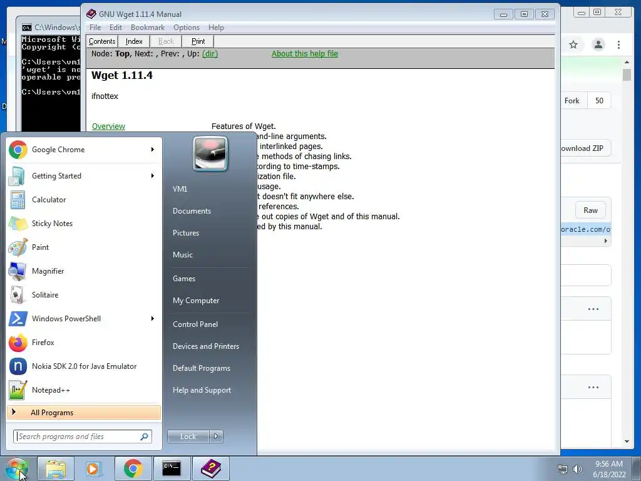Click the Index button
This screenshot has height=481, width=641.
(134, 41)
